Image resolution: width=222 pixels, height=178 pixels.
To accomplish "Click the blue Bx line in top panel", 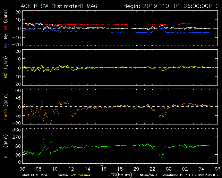I will tap(104, 32).
